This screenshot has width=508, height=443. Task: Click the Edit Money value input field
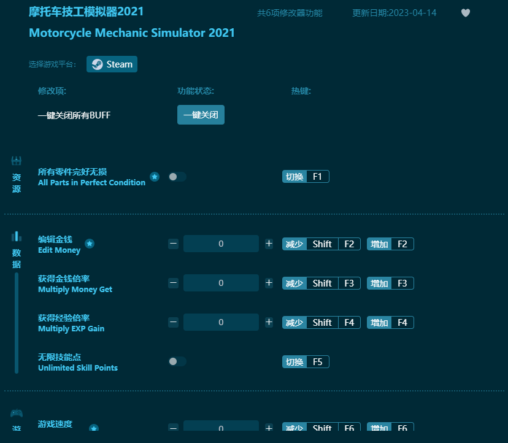(221, 244)
